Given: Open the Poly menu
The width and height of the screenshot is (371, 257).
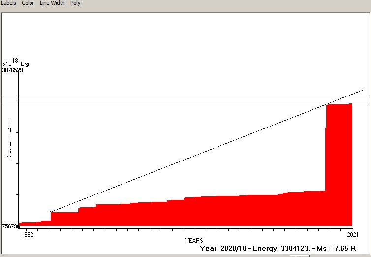Looking at the screenshot, I should point(75,3).
